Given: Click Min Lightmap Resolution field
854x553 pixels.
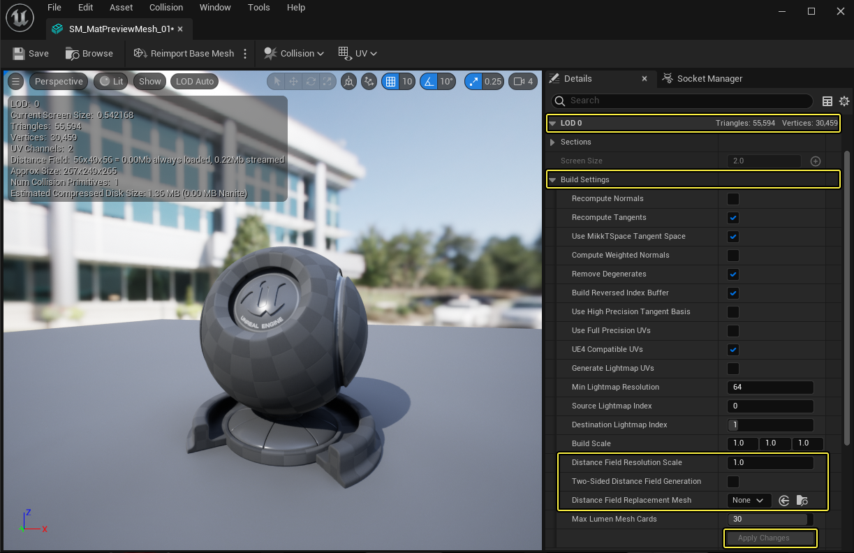Looking at the screenshot, I should (770, 388).
